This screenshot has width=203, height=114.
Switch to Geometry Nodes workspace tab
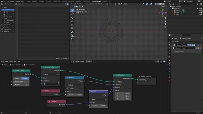(96, 2)
